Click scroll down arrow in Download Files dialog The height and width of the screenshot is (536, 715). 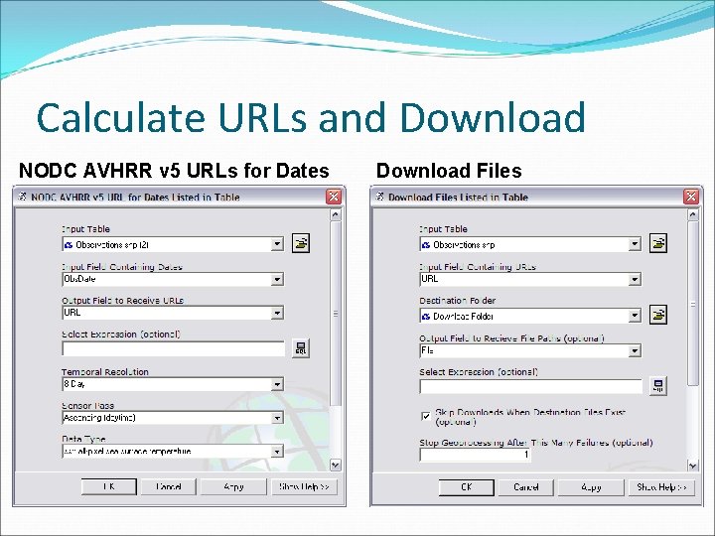pos(693,466)
